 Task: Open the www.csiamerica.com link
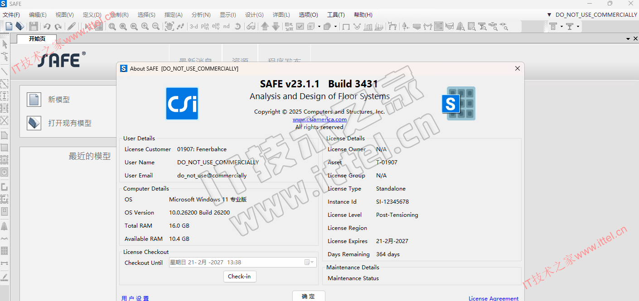(319, 119)
